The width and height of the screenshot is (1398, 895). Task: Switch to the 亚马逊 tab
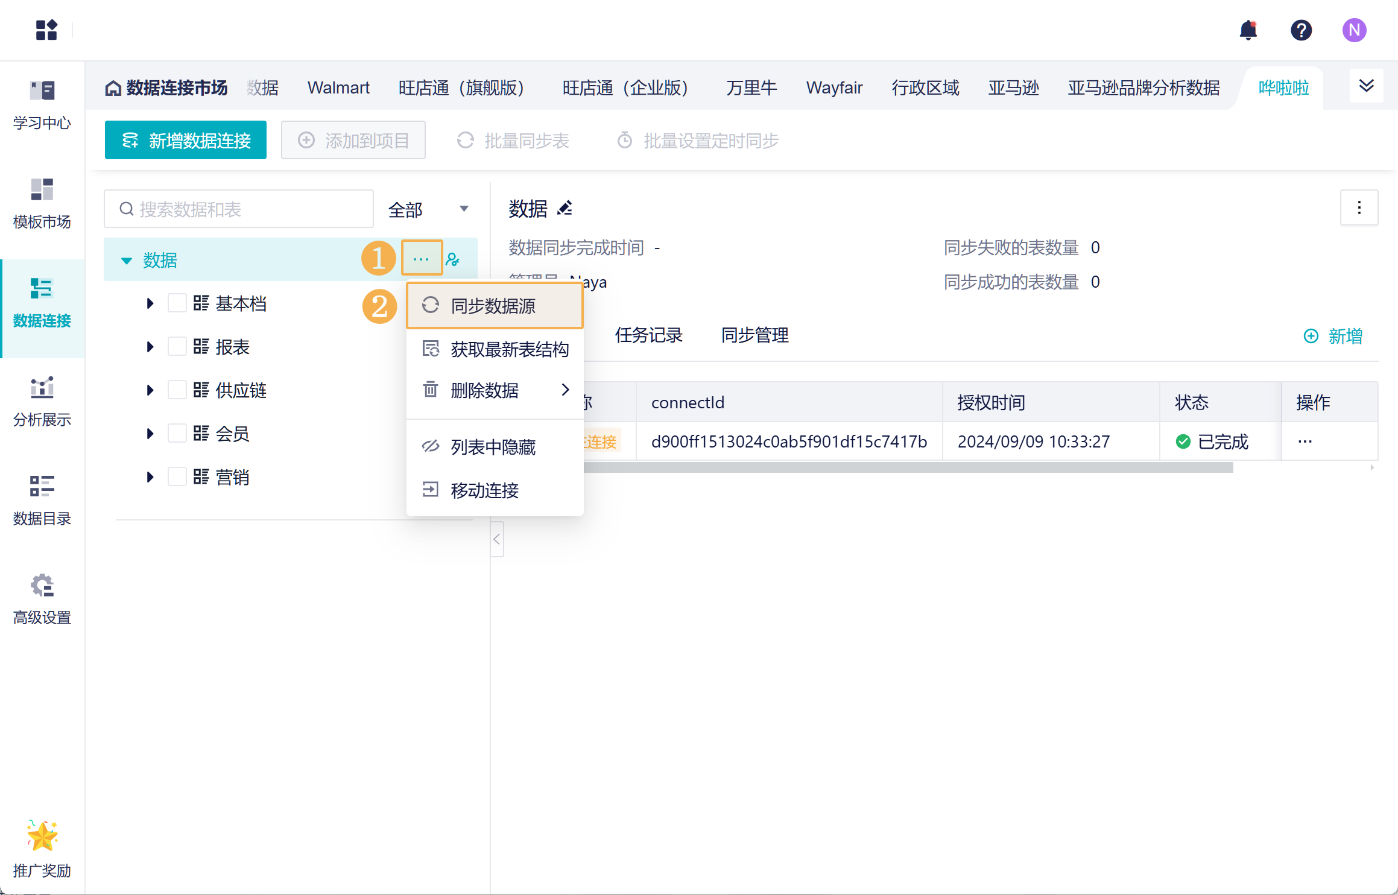(1013, 88)
